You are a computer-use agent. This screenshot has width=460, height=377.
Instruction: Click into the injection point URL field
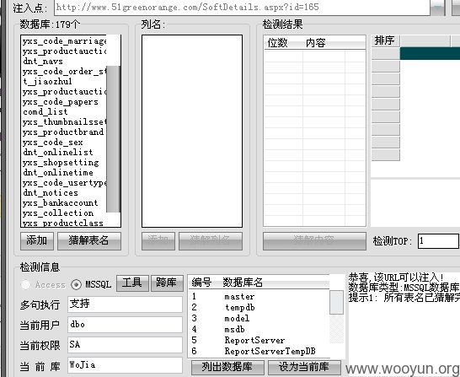click(x=242, y=7)
